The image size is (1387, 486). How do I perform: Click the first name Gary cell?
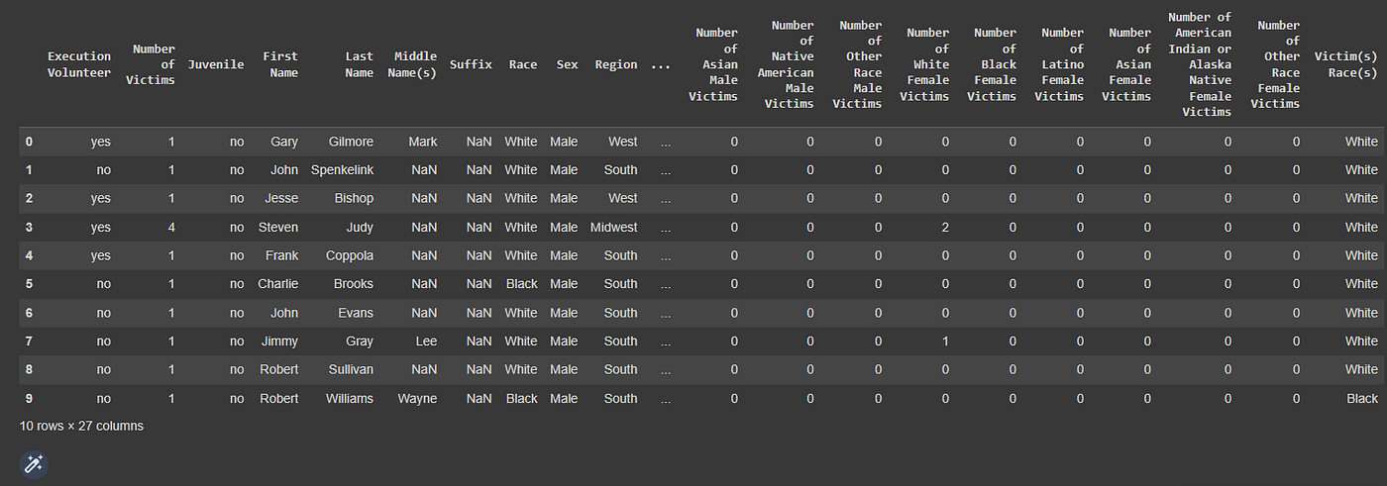point(284,142)
